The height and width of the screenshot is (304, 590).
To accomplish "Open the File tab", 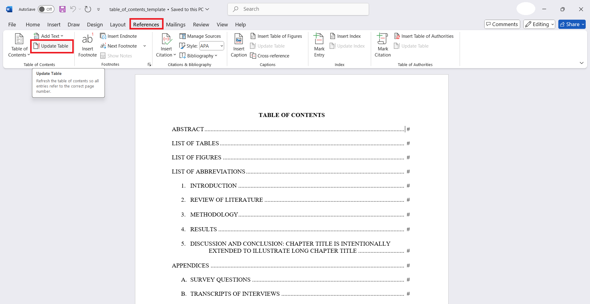I will pos(12,25).
